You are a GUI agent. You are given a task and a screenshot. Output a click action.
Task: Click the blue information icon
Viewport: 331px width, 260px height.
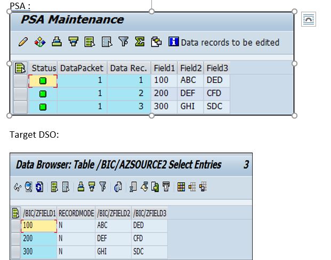pyautogui.click(x=174, y=41)
